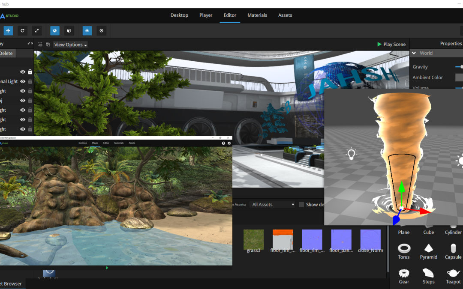Click the Gravity slider handle
463x289 pixels.
click(x=462, y=67)
